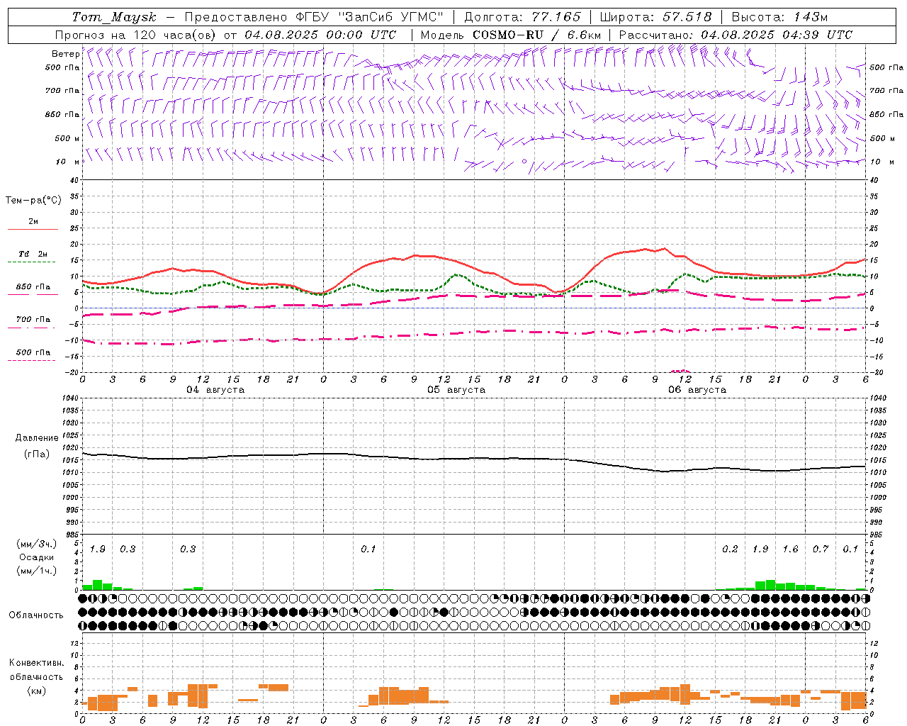Click the latitude value Широта: 57.518
The width and height of the screenshot is (907, 726).
point(655,17)
